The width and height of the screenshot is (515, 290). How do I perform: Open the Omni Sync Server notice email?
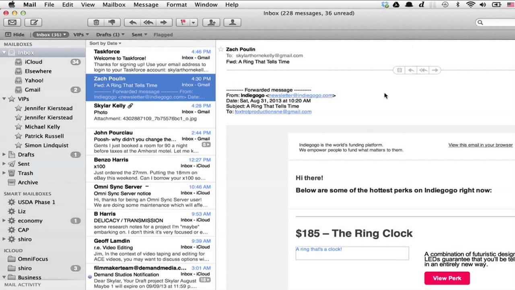tap(150, 195)
